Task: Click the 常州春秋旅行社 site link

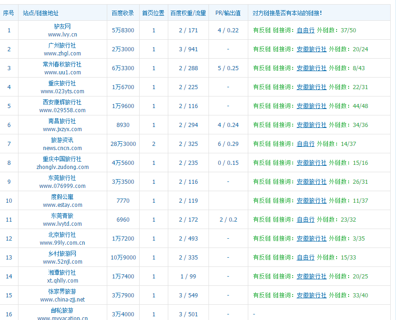Action: pos(62,64)
